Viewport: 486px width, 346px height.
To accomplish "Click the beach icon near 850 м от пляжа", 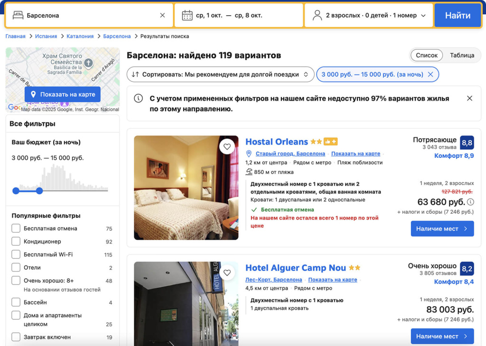I will (249, 172).
